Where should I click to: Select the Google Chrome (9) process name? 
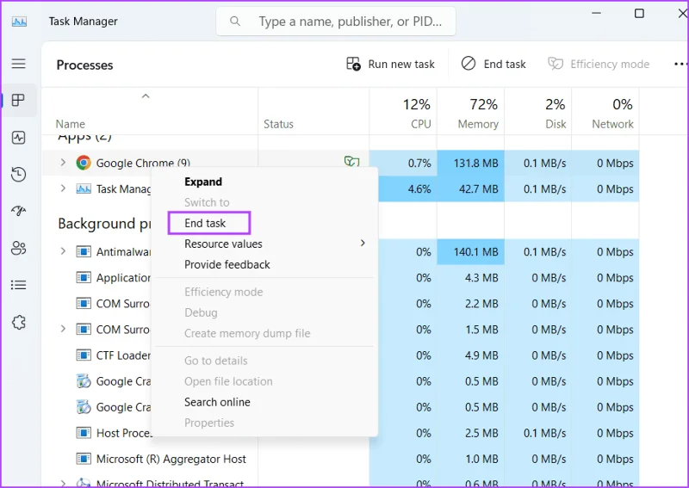[143, 163]
